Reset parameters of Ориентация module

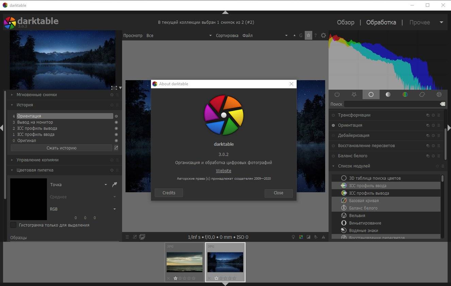pos(433,125)
